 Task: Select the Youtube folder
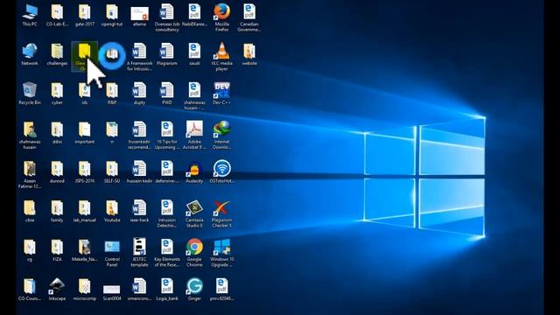[x=112, y=212]
